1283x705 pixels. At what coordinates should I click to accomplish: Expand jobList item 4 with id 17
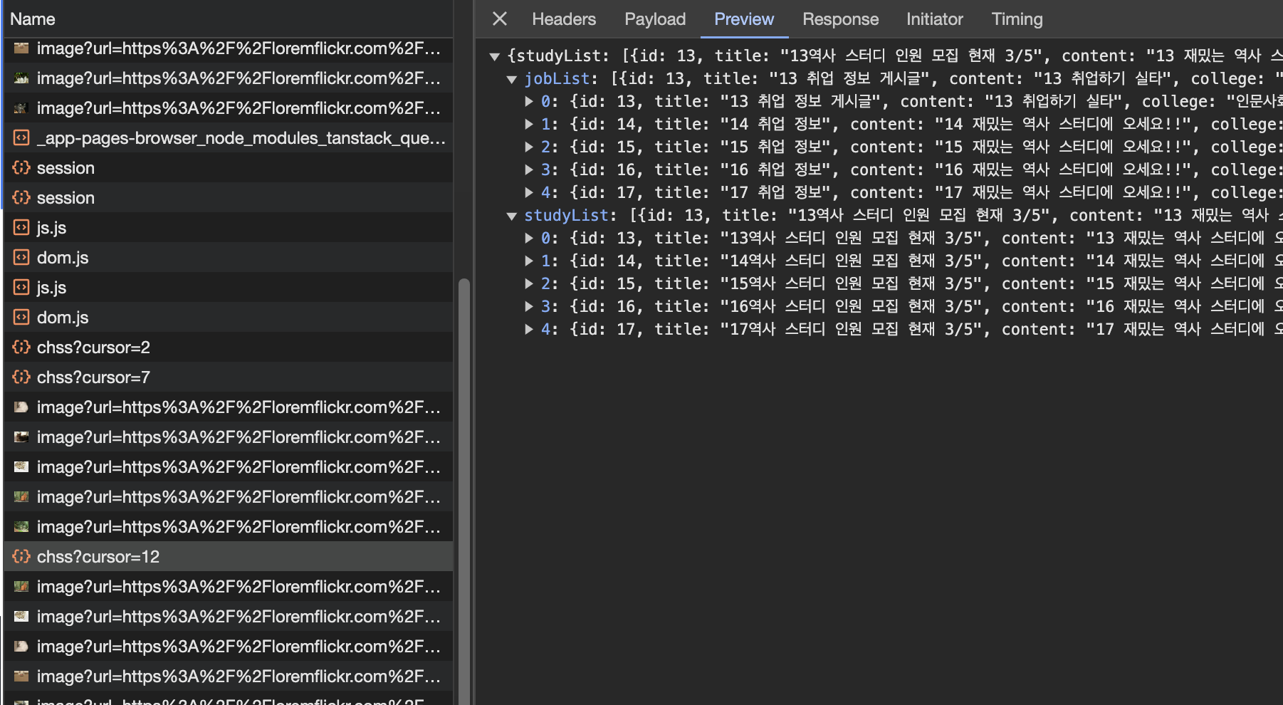coord(529,193)
